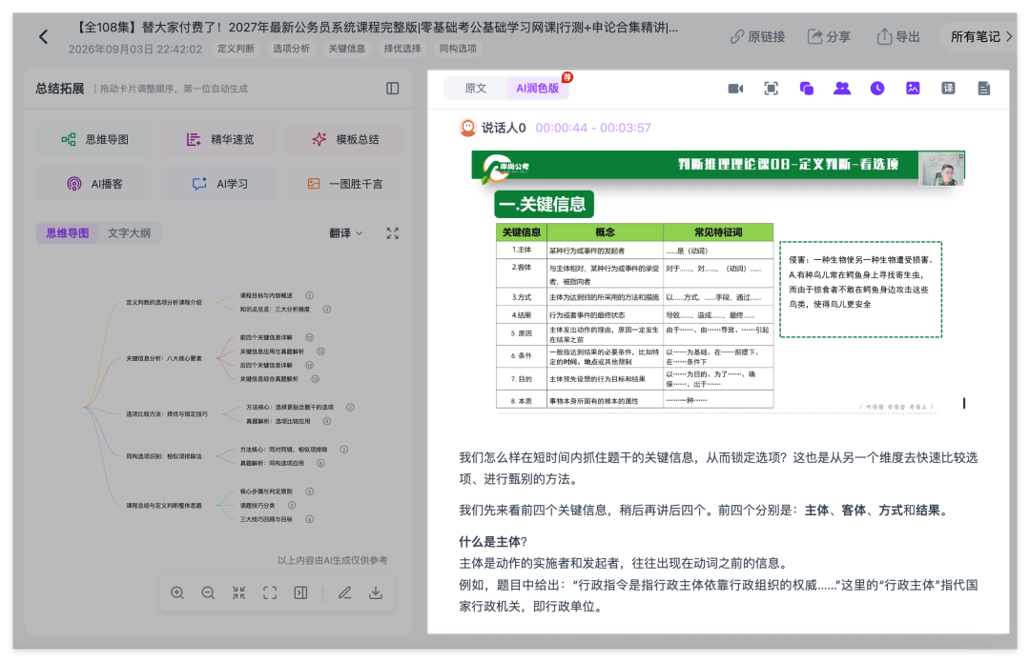Open the 翻译 translate dropdown
This screenshot has height=662, width=1030.
pos(345,233)
